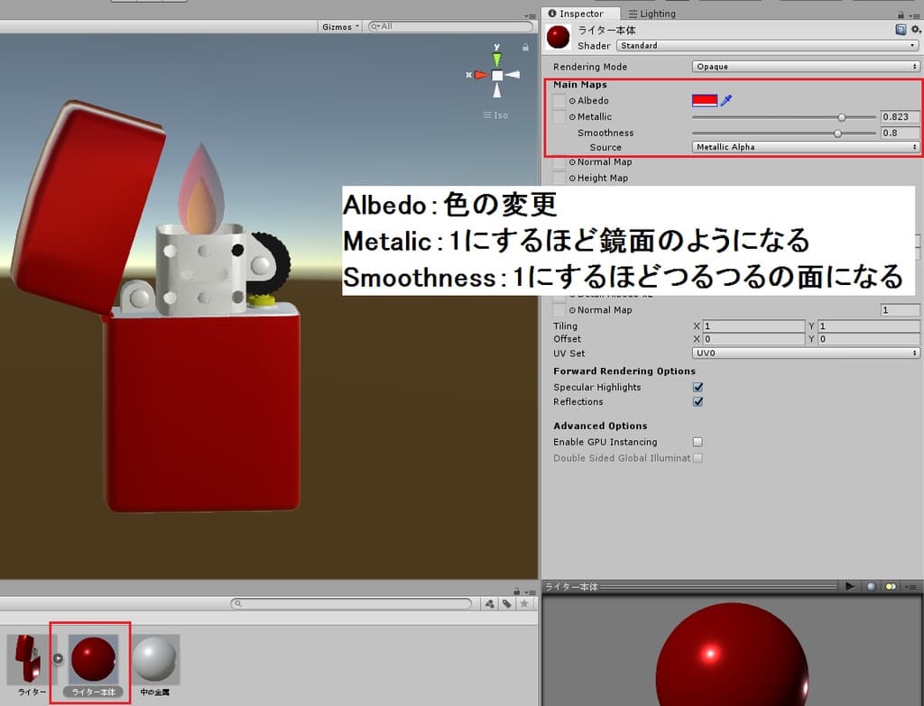Click the preset icon next to the gear
The width and height of the screenshot is (924, 706).
[x=902, y=28]
